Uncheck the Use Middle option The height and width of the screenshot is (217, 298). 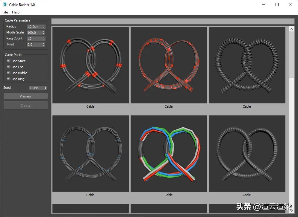click(9, 73)
